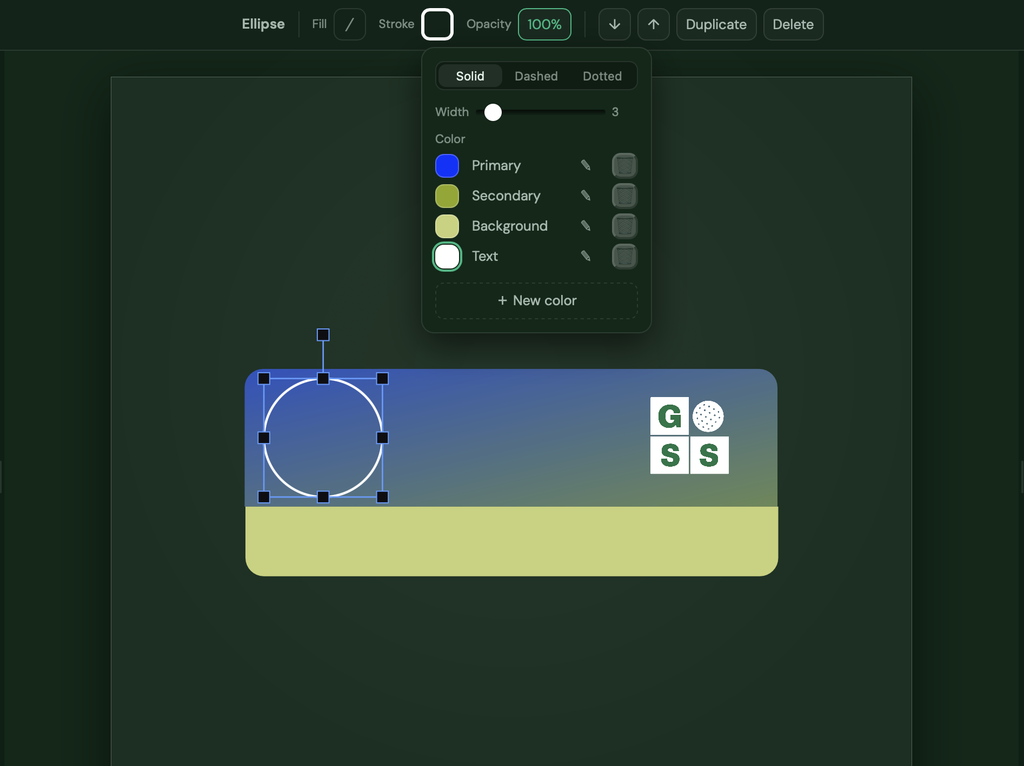Edit the Background color pencil icon
Image resolution: width=1024 pixels, height=766 pixels.
click(x=586, y=226)
